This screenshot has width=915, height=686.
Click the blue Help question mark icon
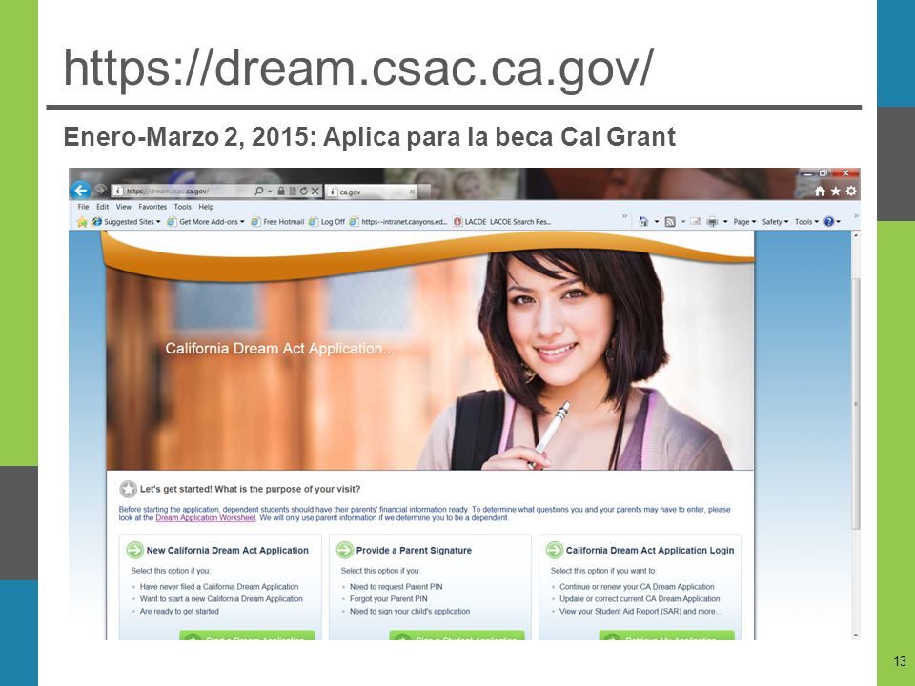pyautogui.click(x=828, y=222)
